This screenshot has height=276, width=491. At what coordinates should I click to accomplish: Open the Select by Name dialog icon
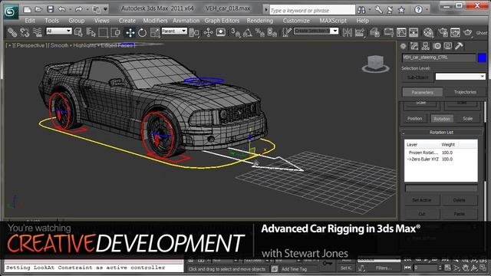[91, 32]
